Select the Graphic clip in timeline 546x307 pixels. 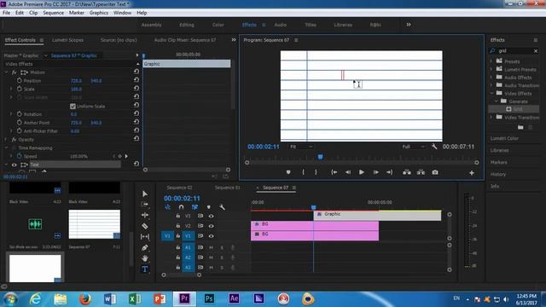[377, 216]
